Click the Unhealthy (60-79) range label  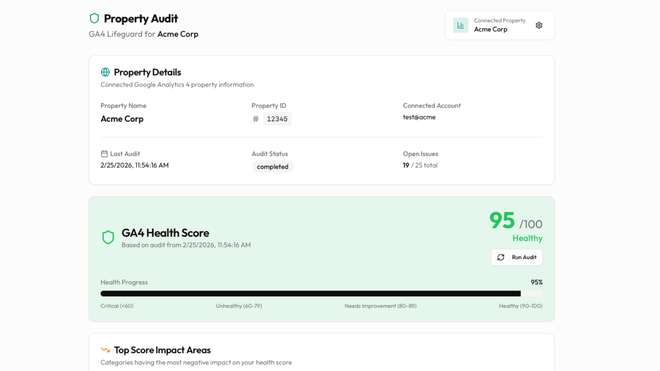pyautogui.click(x=239, y=306)
